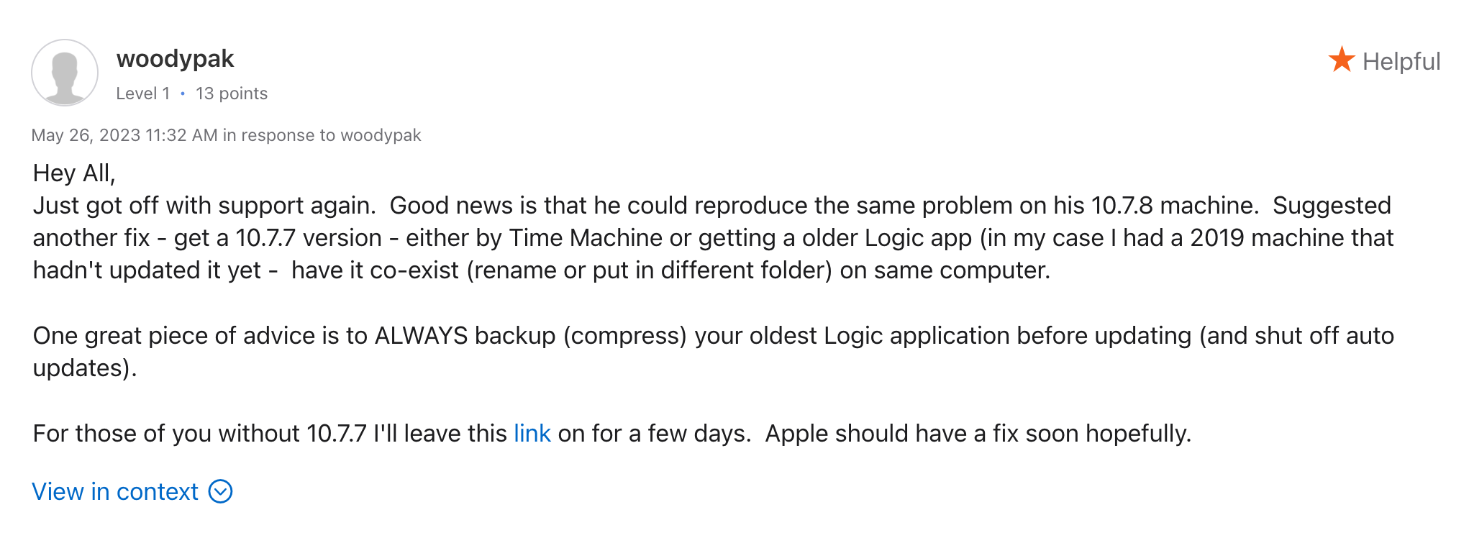
Task: Click the orange Helpful star icon
Action: point(1341,60)
